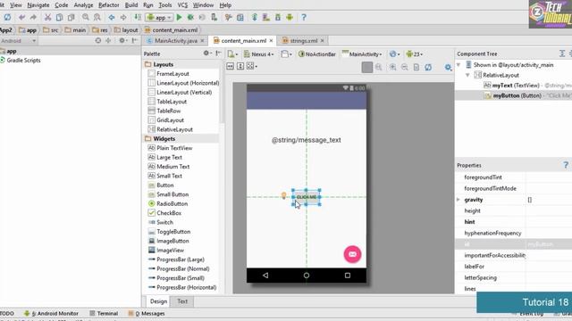The height and width of the screenshot is (321, 572).
Task: Open Project panel settings gear
Action: [x=122, y=41]
